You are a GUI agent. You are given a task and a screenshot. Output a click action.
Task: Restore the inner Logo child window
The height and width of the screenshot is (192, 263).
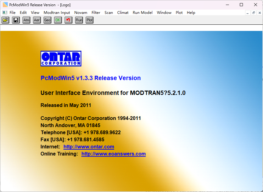click(254, 13)
